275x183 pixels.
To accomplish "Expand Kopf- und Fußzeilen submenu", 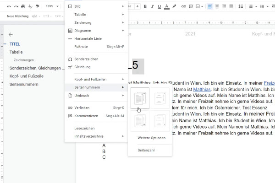I will [96, 79].
